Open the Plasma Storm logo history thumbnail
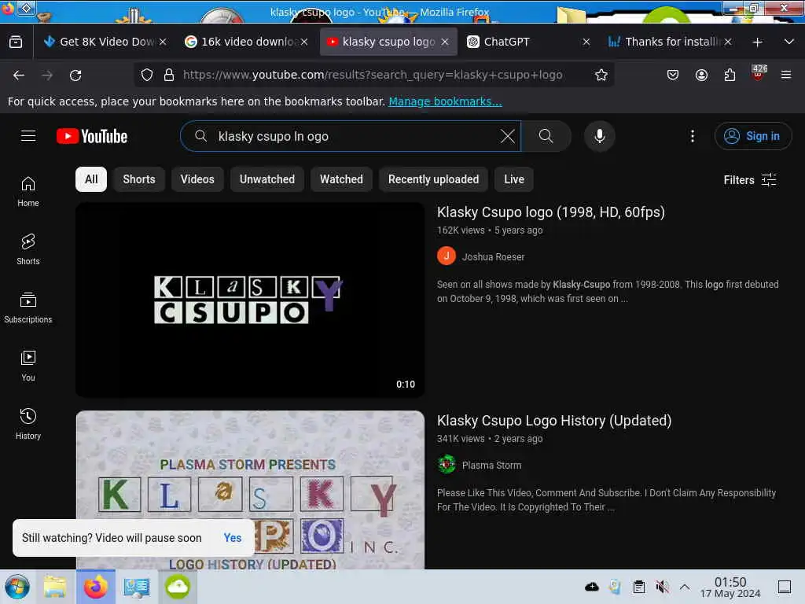805x604 pixels. tap(250, 489)
